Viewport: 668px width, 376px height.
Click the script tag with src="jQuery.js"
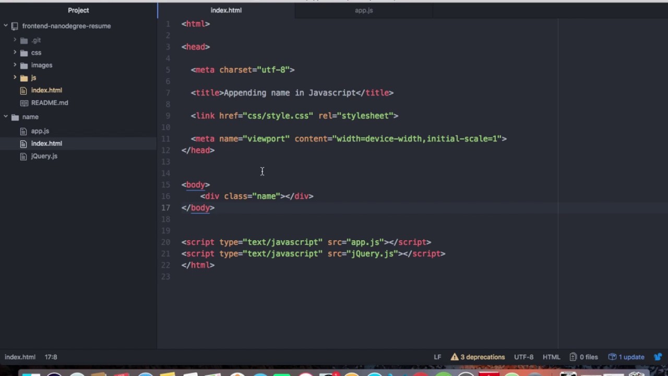tap(313, 254)
